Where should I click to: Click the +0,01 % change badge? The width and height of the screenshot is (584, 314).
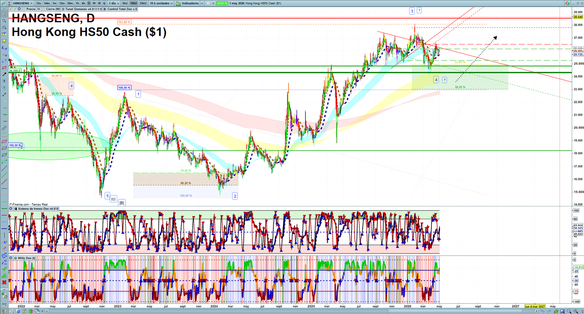[222, 3]
